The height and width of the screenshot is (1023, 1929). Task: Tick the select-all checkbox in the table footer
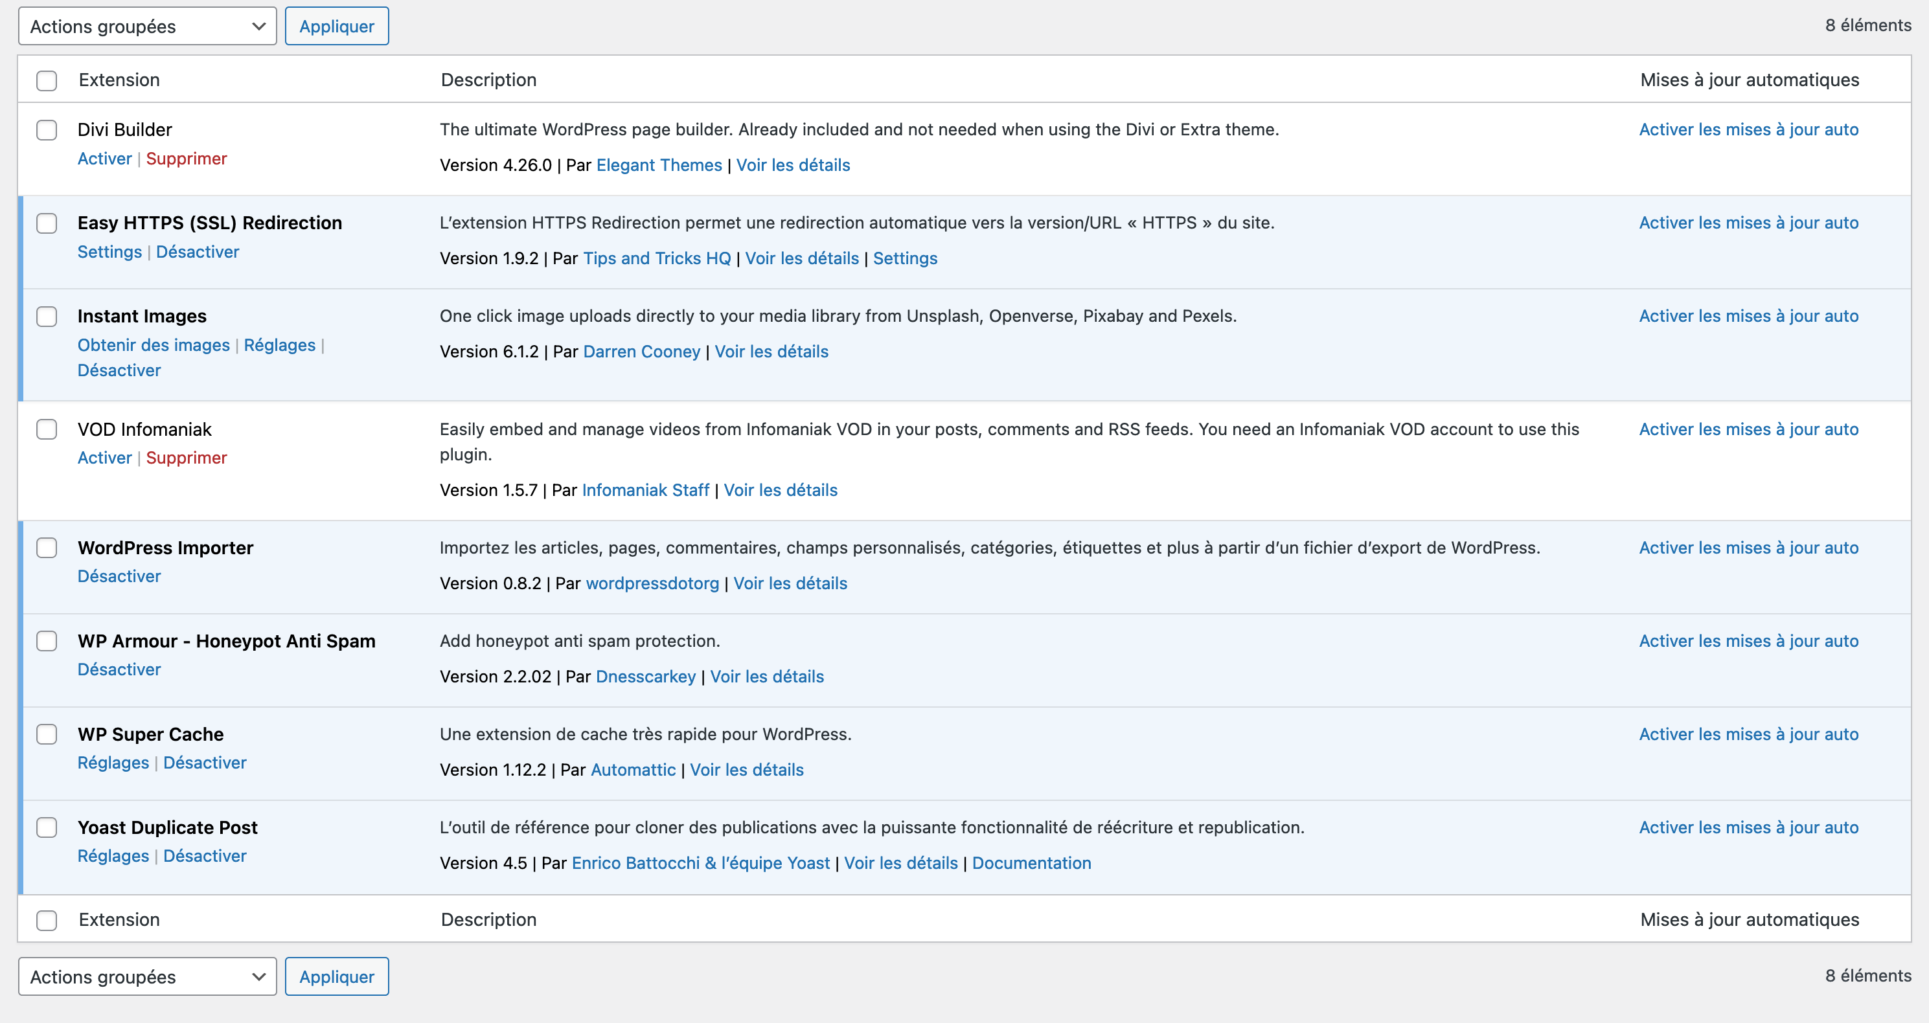click(47, 919)
